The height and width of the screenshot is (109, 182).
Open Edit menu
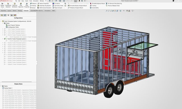[x=19, y=1]
